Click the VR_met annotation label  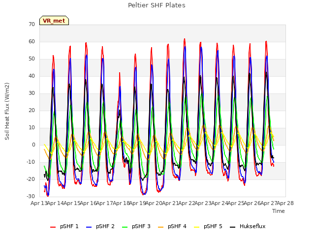coord(54,21)
